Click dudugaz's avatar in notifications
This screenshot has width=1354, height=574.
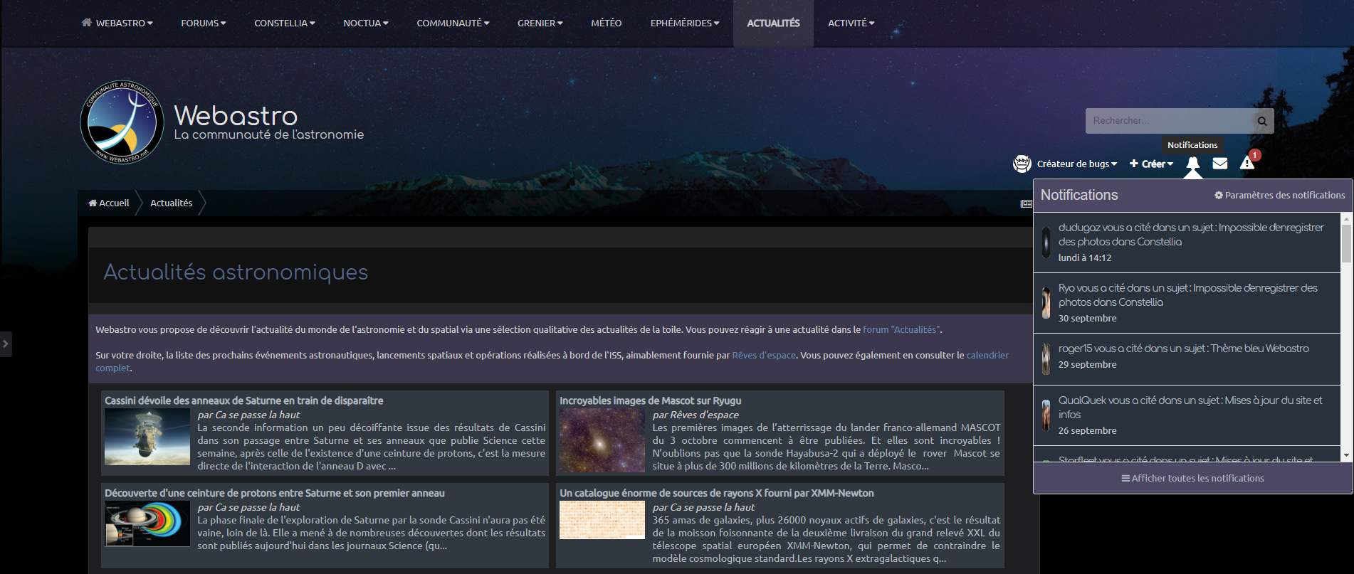point(1046,242)
